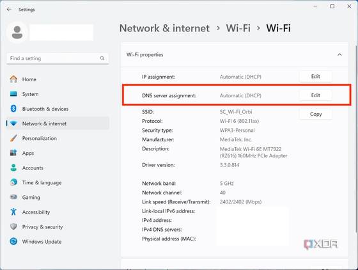This screenshot has width=358, height=270.
Task: Maximize the Settings window
Action: click(x=332, y=6)
